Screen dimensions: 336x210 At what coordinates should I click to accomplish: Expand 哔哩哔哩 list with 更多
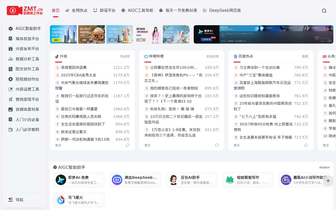coord(148,145)
